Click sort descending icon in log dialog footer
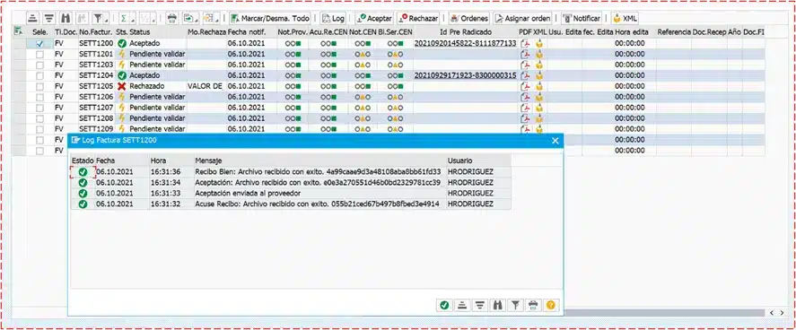The height and width of the screenshot is (330, 796). (479, 305)
